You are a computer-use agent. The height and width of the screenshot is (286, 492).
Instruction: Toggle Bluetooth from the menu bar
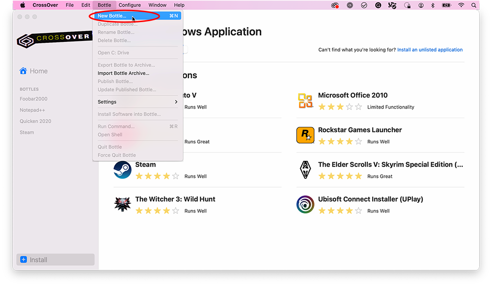(x=433, y=5)
